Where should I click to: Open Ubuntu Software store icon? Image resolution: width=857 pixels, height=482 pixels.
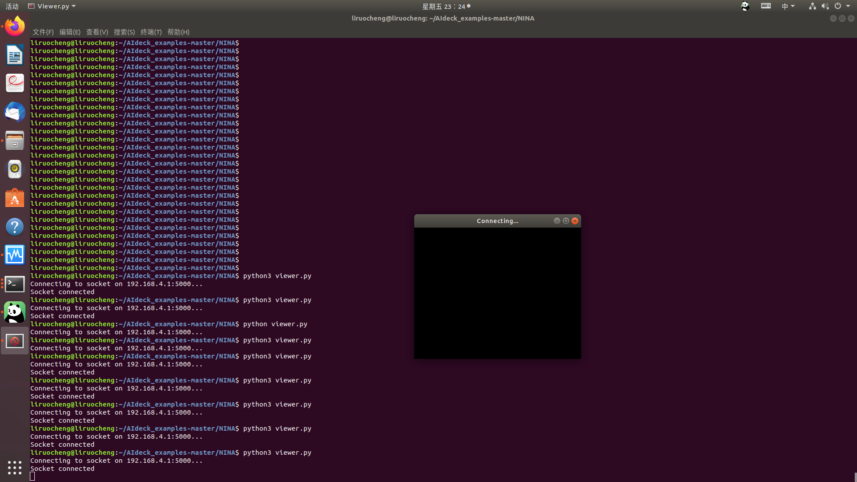click(15, 198)
